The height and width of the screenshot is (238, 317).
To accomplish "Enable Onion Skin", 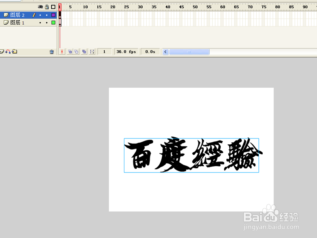I will pos(70,52).
